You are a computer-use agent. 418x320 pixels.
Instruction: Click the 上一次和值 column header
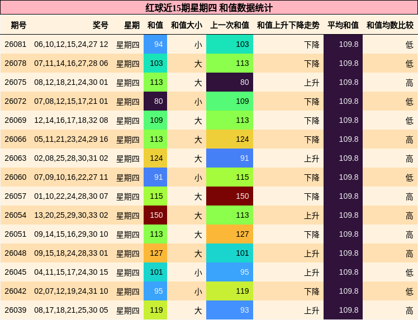coord(230,25)
